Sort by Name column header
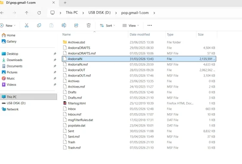Screen dimensions: 242x164 click(x=67, y=35)
